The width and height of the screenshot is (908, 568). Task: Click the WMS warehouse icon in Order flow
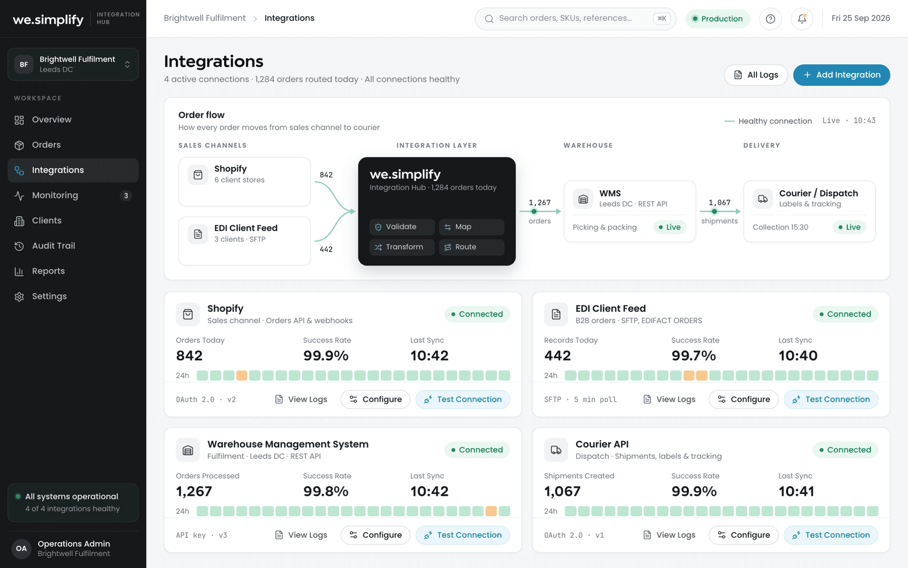[x=583, y=199]
